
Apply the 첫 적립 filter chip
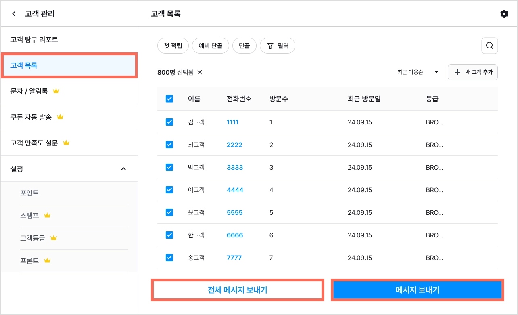[173, 46]
